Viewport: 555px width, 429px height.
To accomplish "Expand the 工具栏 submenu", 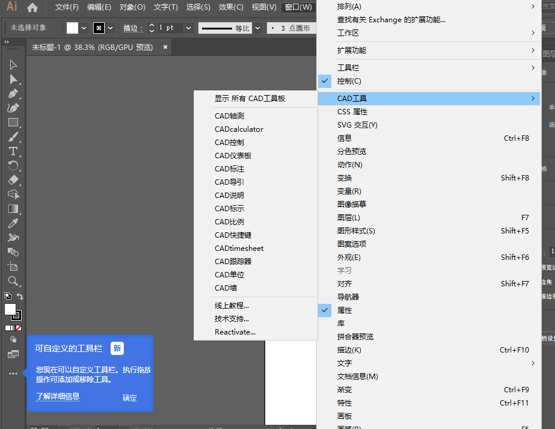I will tap(429, 67).
